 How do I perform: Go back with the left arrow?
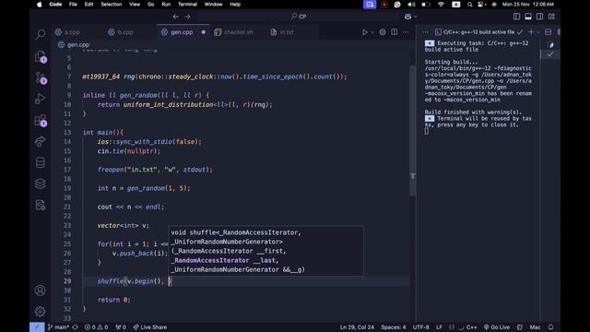point(176,17)
